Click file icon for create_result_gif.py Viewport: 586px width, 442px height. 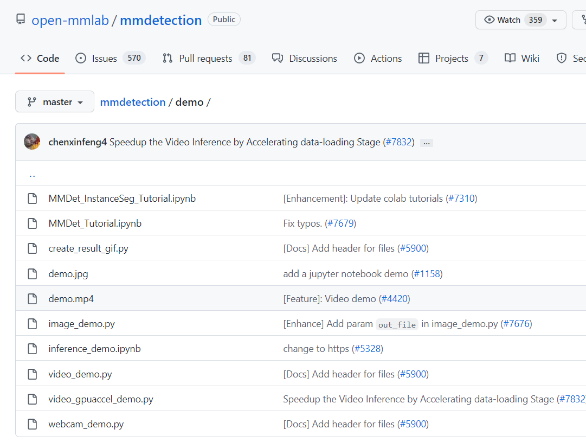pyautogui.click(x=33, y=248)
